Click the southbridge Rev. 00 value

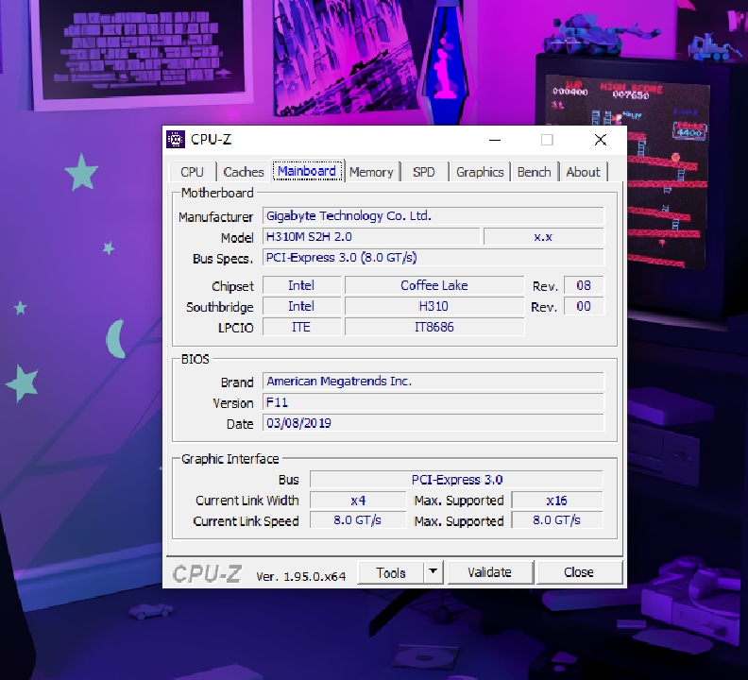pyautogui.click(x=584, y=306)
